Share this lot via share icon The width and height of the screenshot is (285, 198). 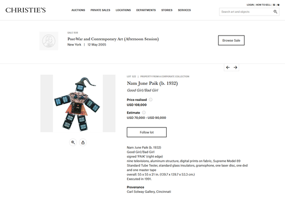pyautogui.click(x=83, y=142)
